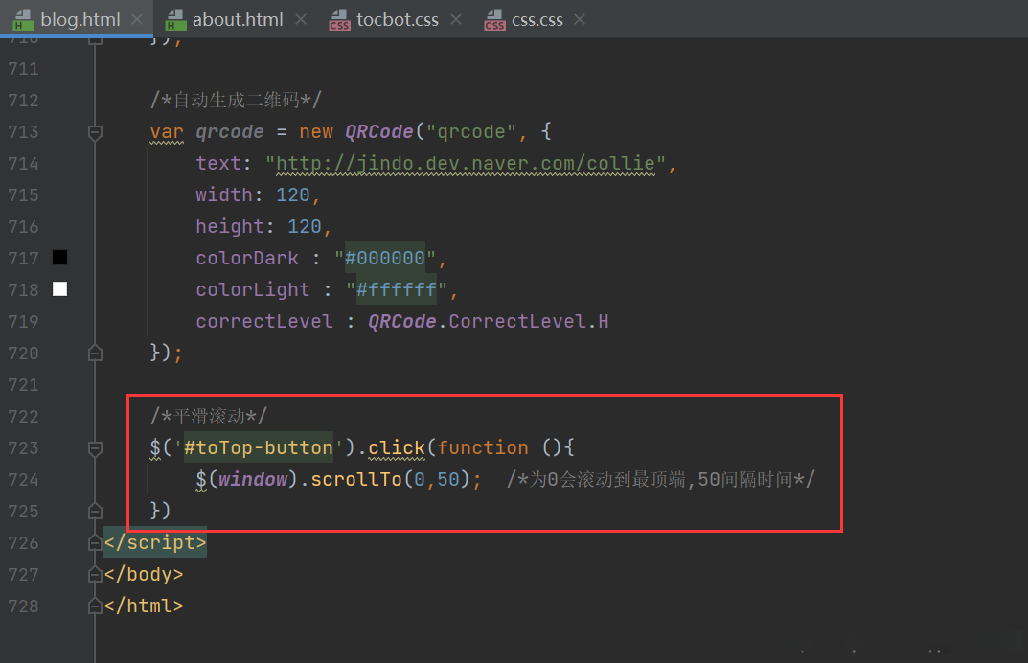This screenshot has width=1028, height=663.
Task: Click the trailing comment on line 724
Action: [660, 479]
